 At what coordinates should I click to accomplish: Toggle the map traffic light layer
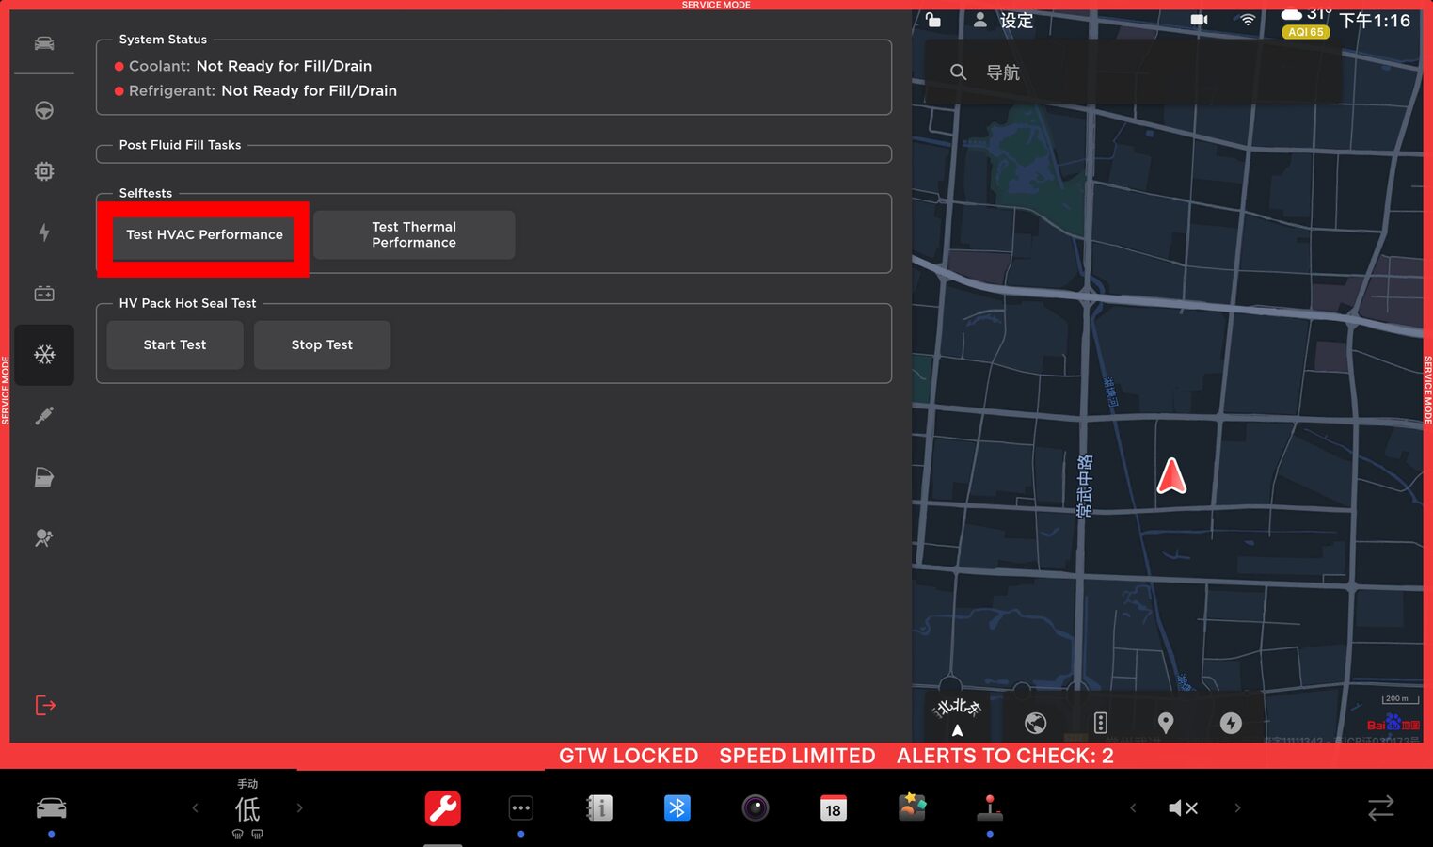click(x=1100, y=723)
